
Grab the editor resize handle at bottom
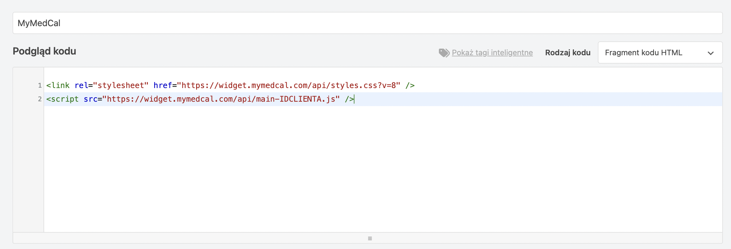(370, 238)
